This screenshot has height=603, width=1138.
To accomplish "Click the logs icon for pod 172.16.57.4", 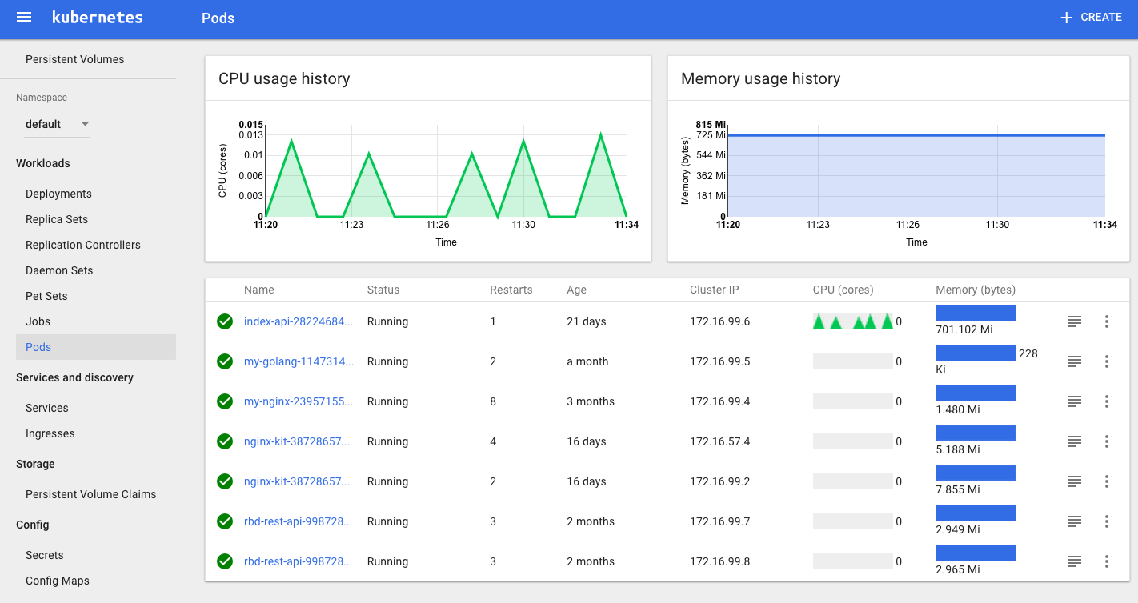I will click(x=1075, y=441).
